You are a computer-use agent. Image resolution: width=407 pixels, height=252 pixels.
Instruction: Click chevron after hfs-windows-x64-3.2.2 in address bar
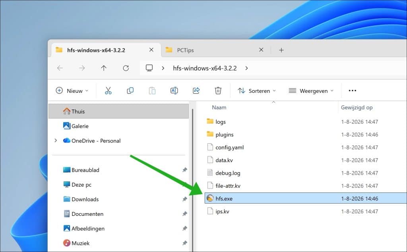tap(246, 68)
